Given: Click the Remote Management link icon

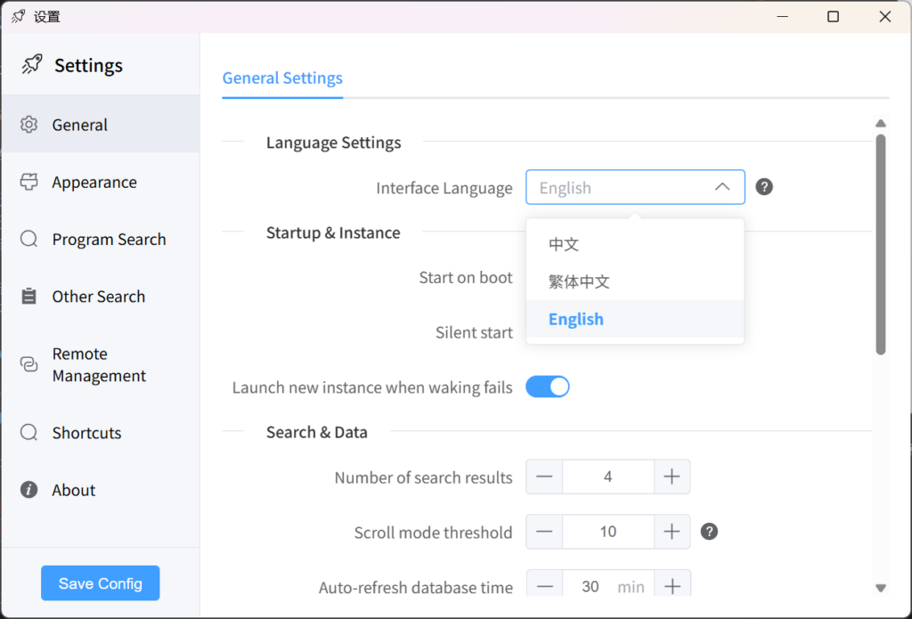Looking at the screenshot, I should coord(29,364).
